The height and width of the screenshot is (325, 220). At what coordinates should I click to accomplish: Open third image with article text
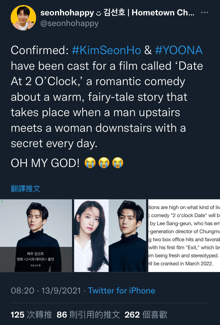(184, 236)
